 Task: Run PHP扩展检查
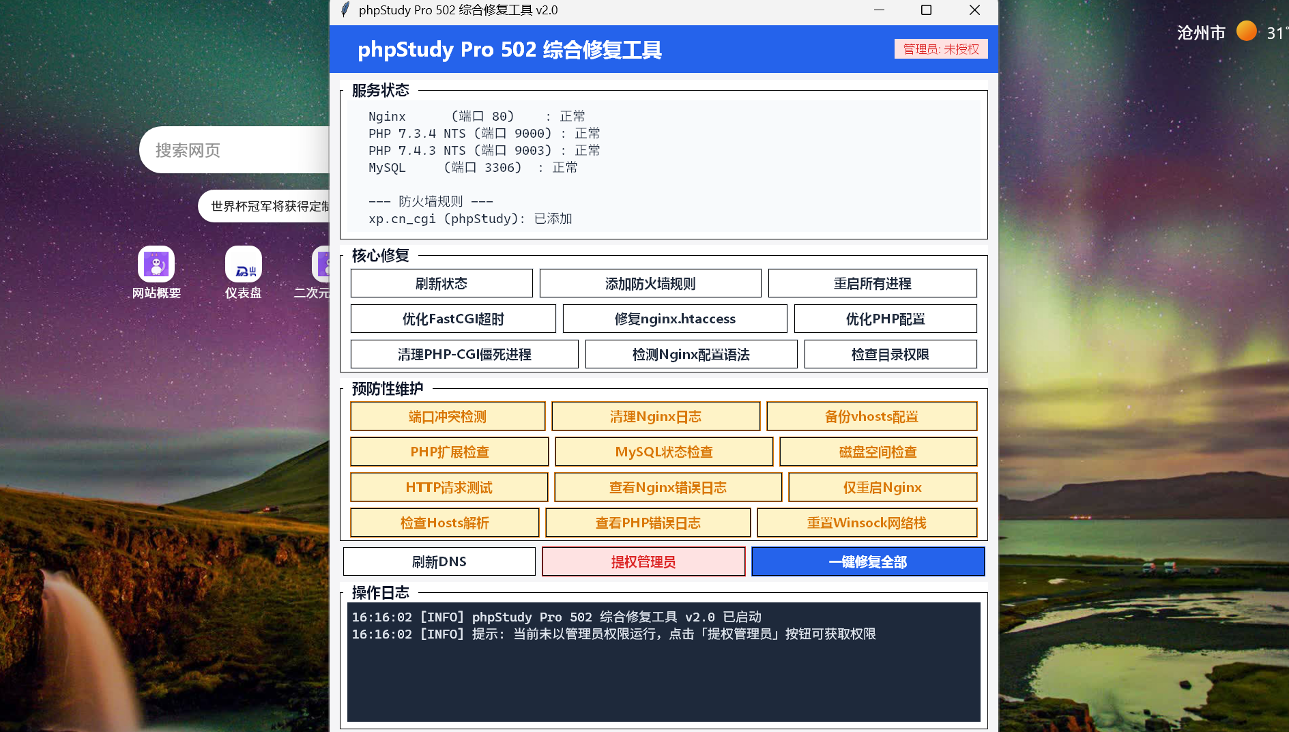click(x=450, y=452)
